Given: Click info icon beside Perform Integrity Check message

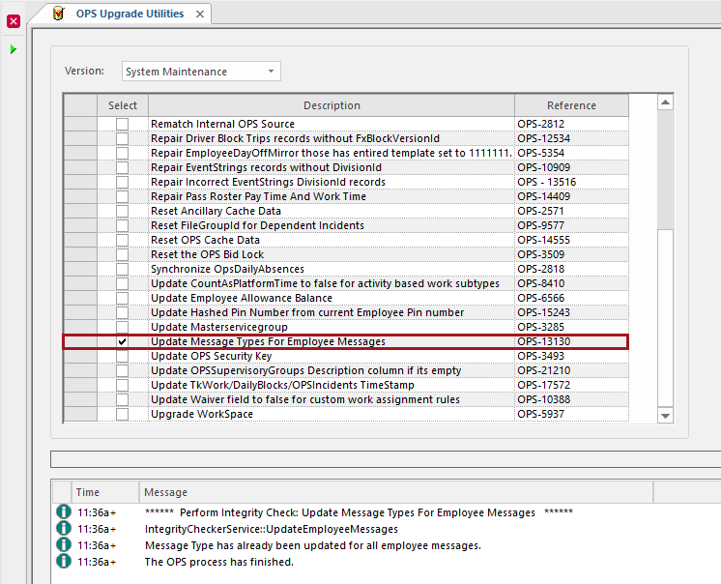Looking at the screenshot, I should pos(64,511).
